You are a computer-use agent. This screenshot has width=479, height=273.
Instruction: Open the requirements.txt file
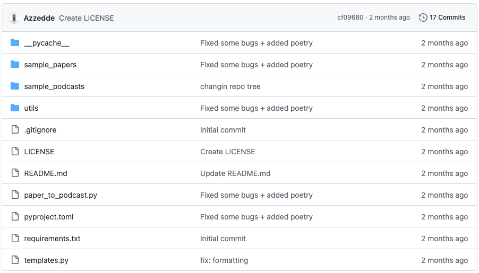tap(52, 239)
